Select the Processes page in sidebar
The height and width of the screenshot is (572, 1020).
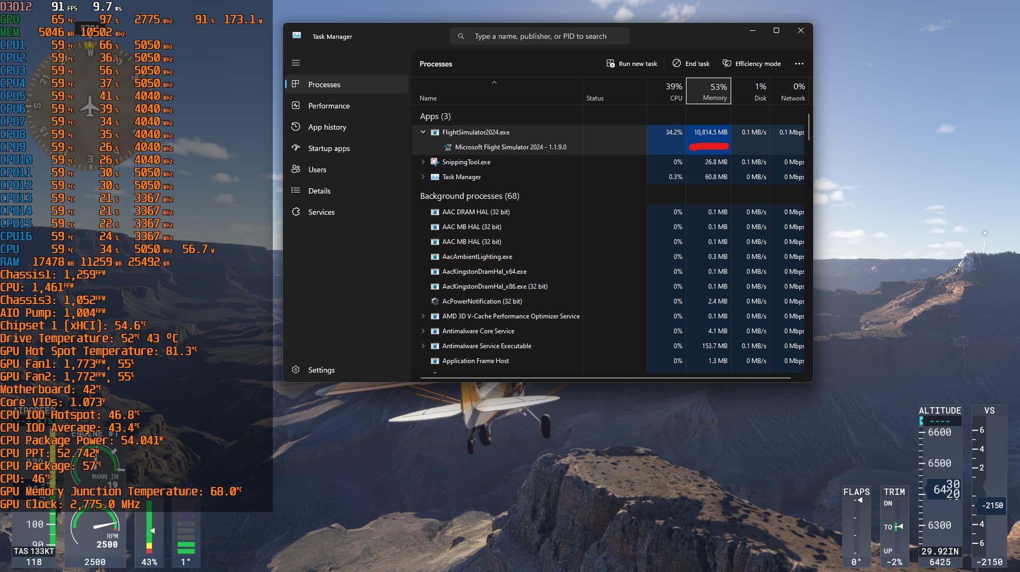pyautogui.click(x=324, y=85)
